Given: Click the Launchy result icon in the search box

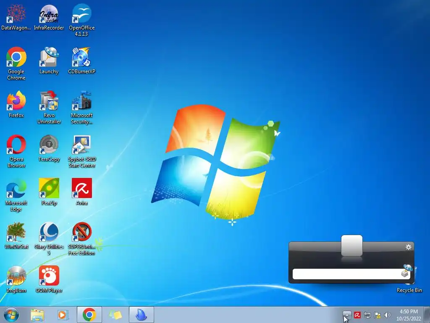Looking at the screenshot, I should pos(406,271).
